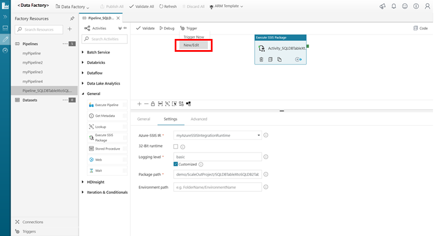Image resolution: width=434 pixels, height=236 pixels.
Task: Select Trigger Now menu entry
Action: 194,37
